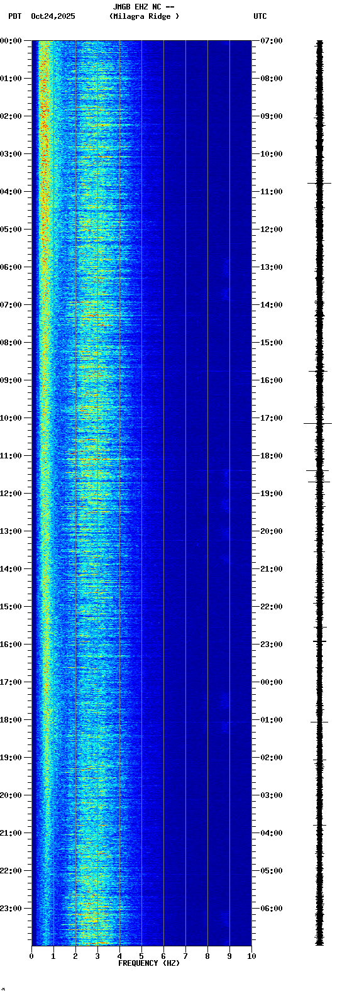
Task: Click the 06:00 UTC time label
Action: [x=272, y=909]
